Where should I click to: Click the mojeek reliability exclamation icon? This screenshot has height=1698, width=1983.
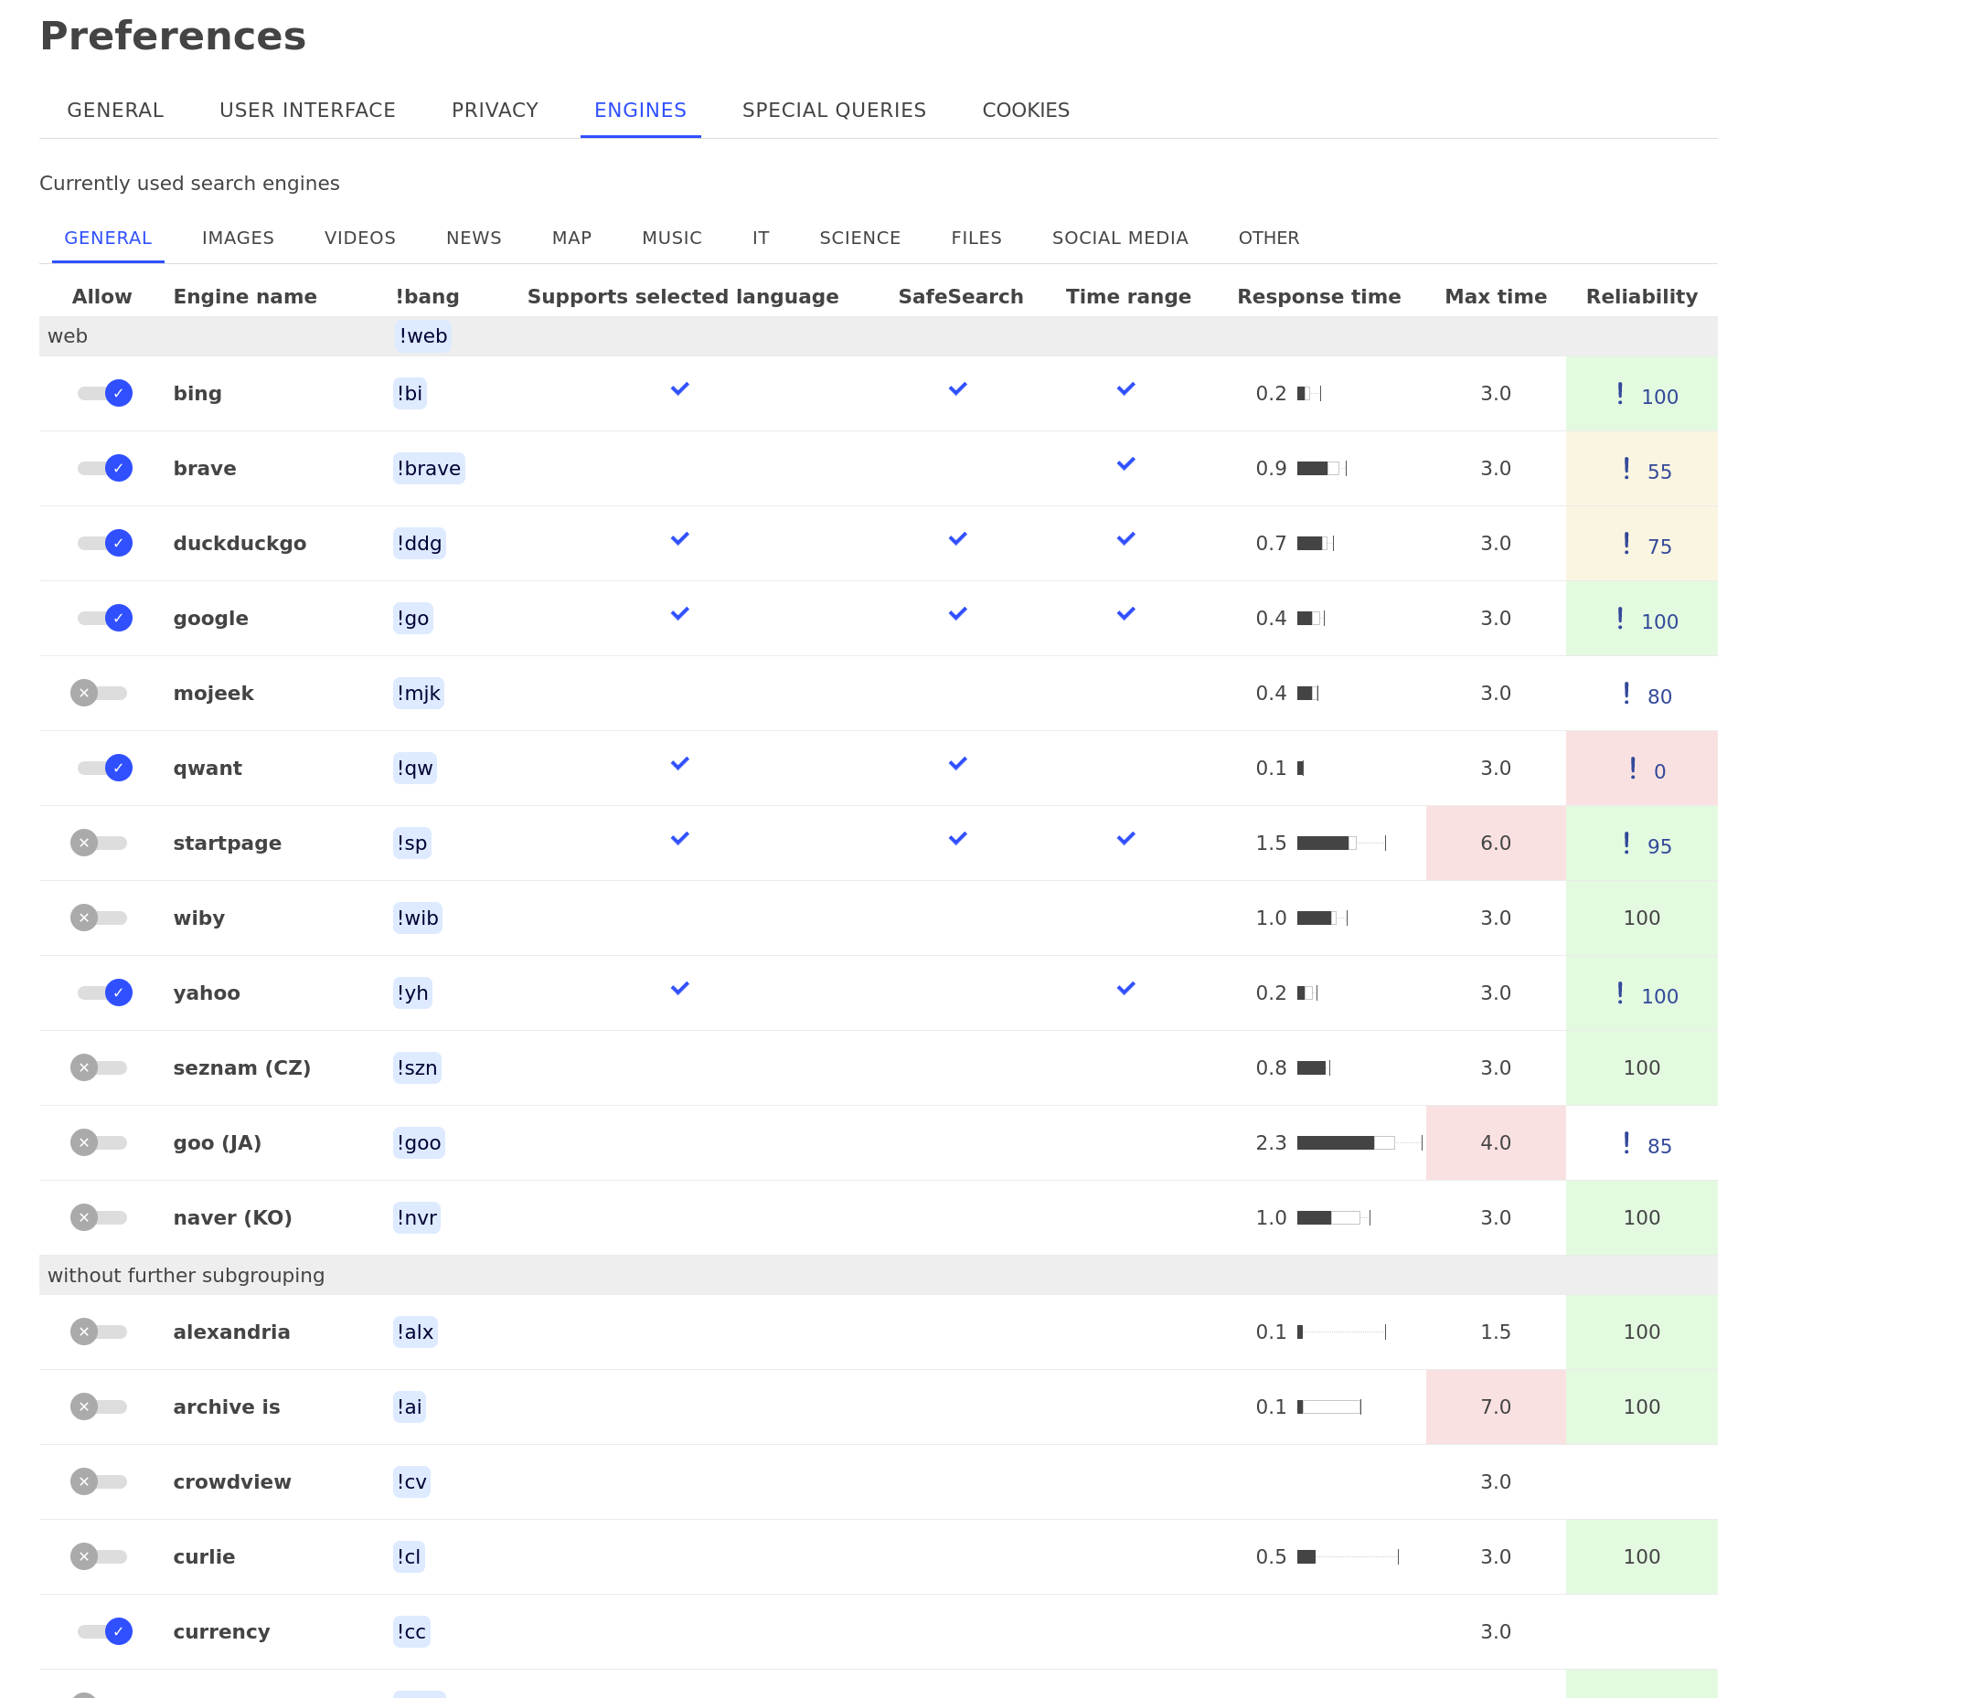coord(1626,693)
